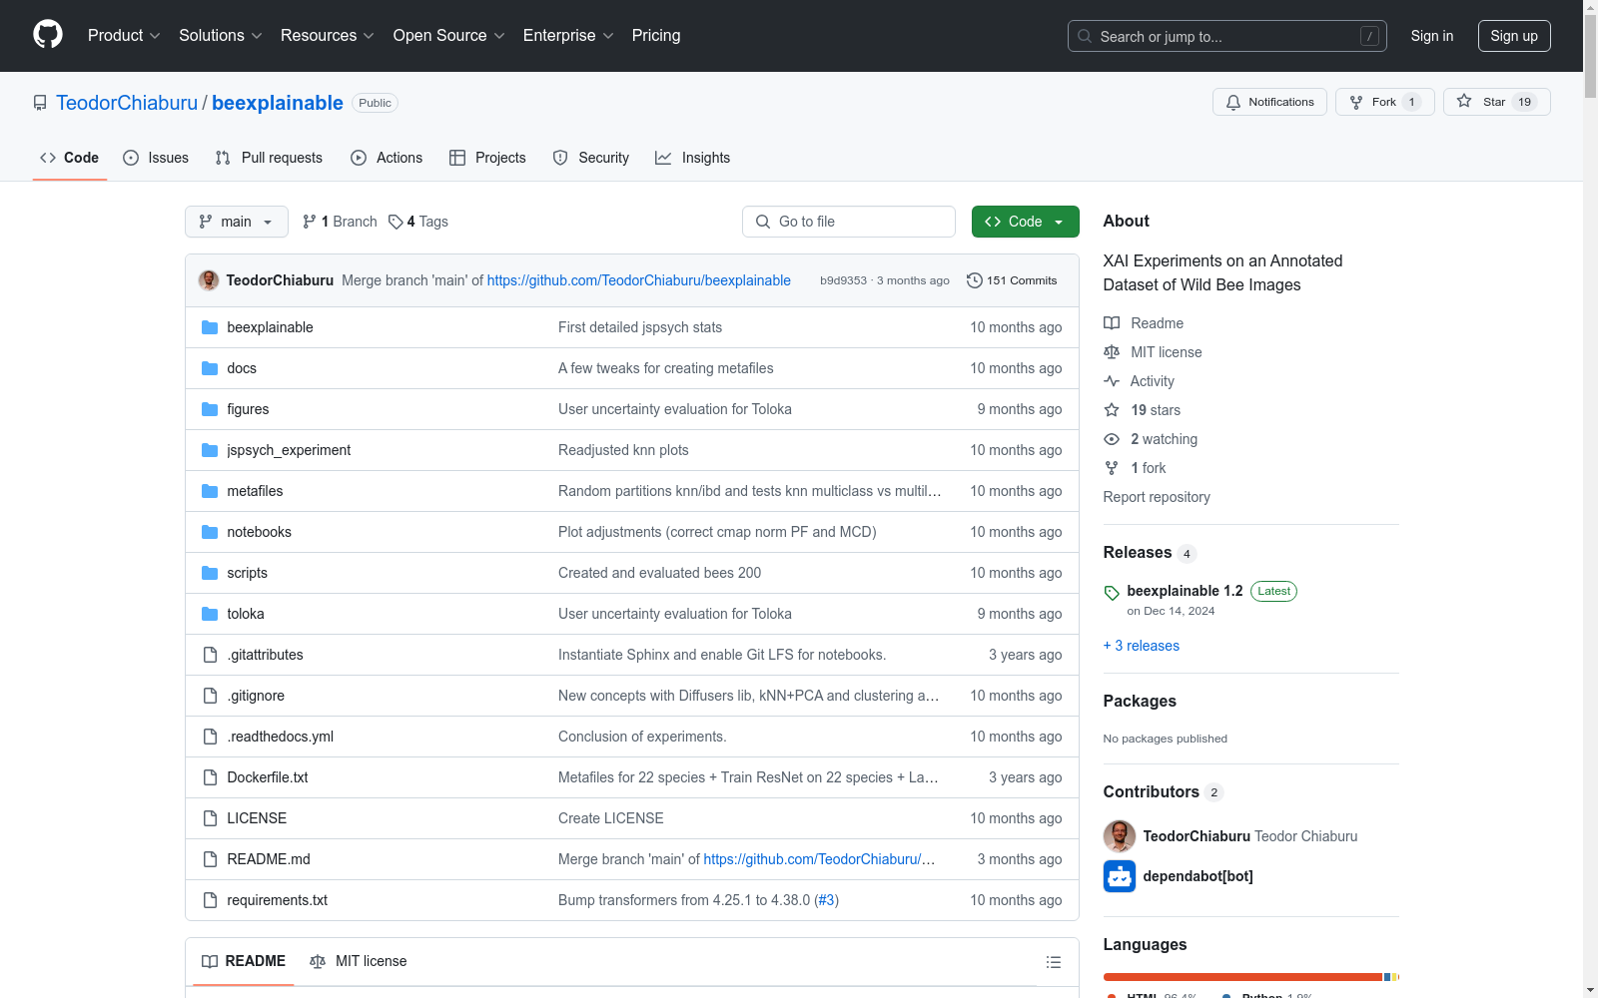The width and height of the screenshot is (1598, 998).
Task: Click the Fork button
Action: pyautogui.click(x=1384, y=102)
